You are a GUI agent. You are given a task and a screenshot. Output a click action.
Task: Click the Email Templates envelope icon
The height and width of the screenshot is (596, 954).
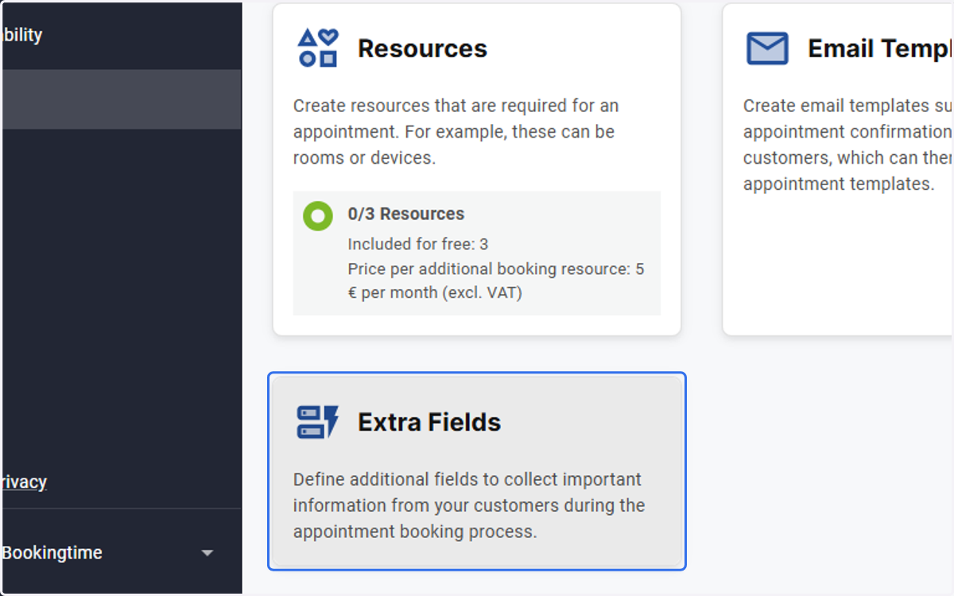(x=767, y=48)
